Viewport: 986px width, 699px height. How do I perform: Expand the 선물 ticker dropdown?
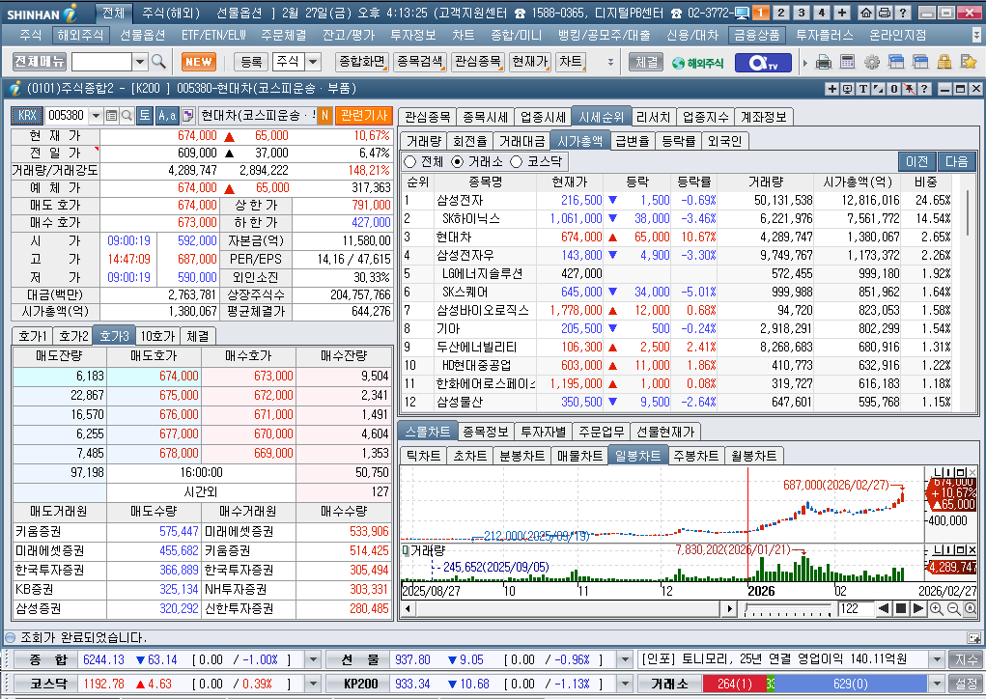coord(625,659)
